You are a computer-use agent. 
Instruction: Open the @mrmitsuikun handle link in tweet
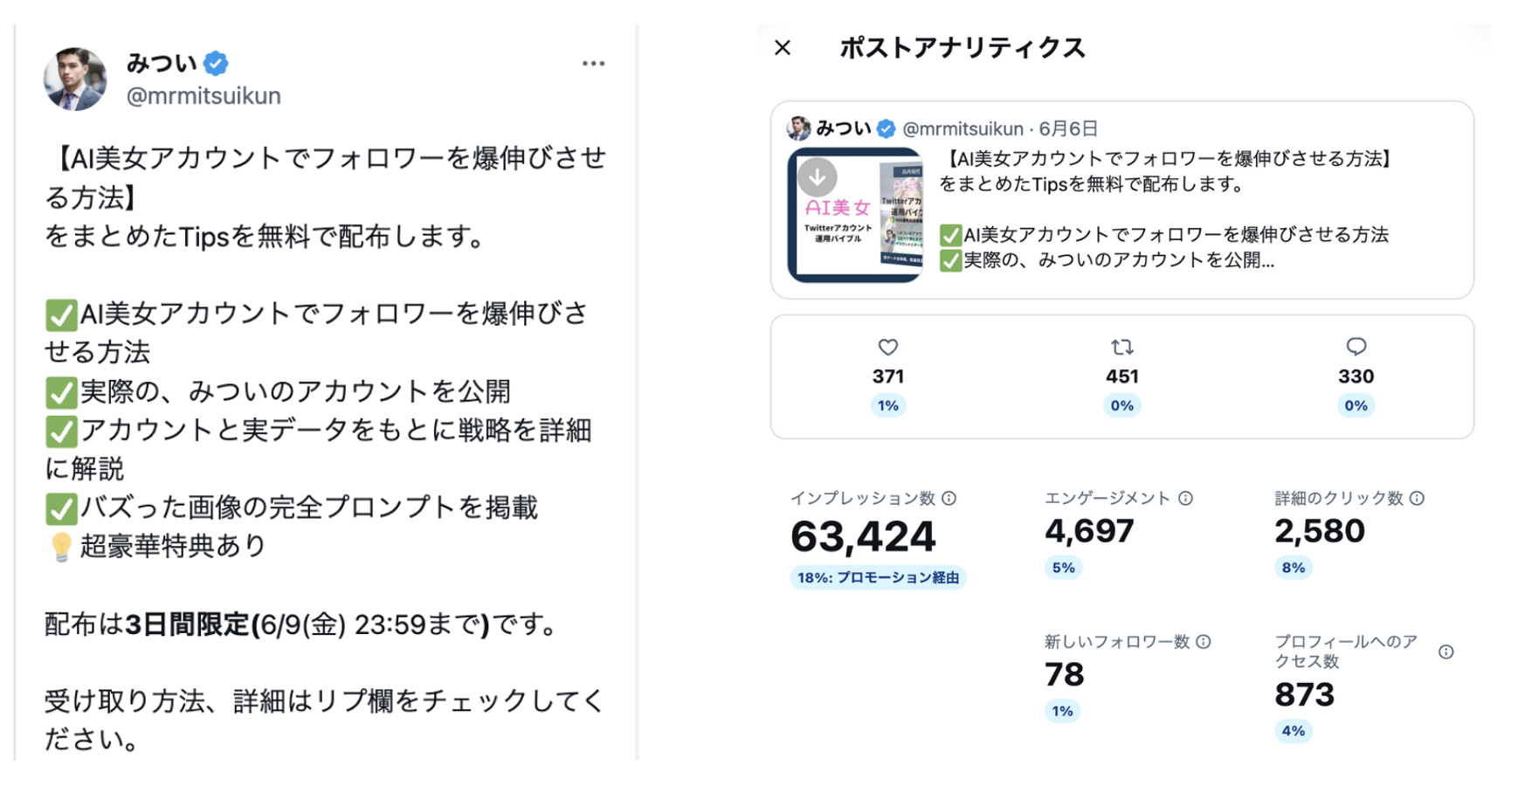[204, 96]
